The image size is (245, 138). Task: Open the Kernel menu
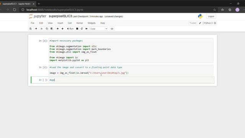[80, 23]
